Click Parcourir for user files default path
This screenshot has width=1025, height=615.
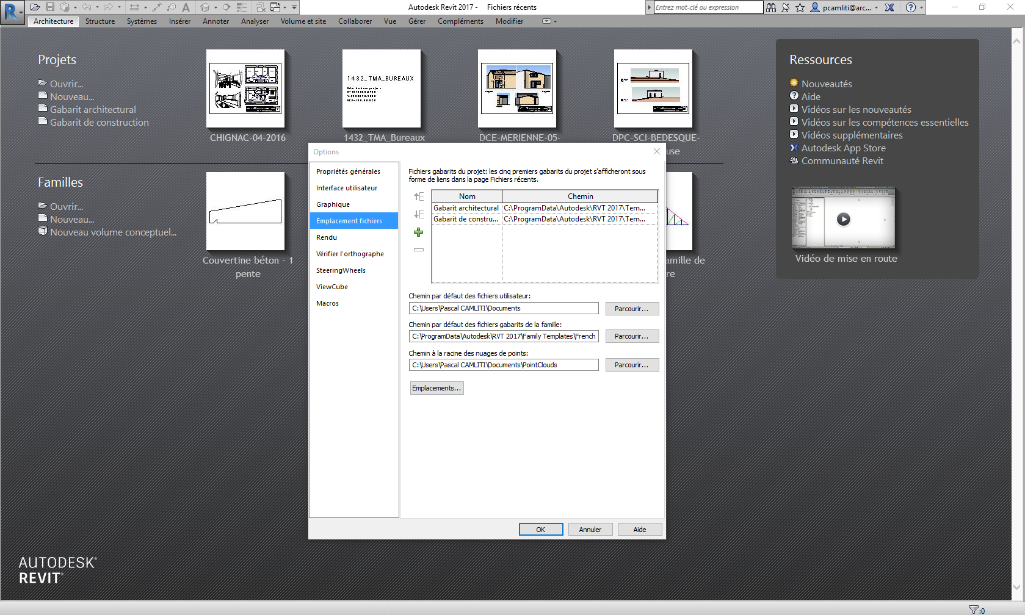coord(632,309)
